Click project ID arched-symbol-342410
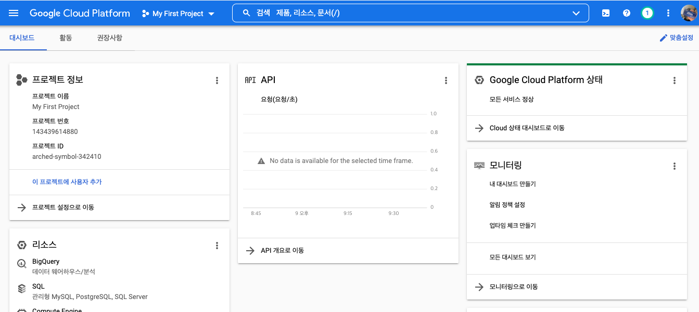699x312 pixels. coord(67,157)
